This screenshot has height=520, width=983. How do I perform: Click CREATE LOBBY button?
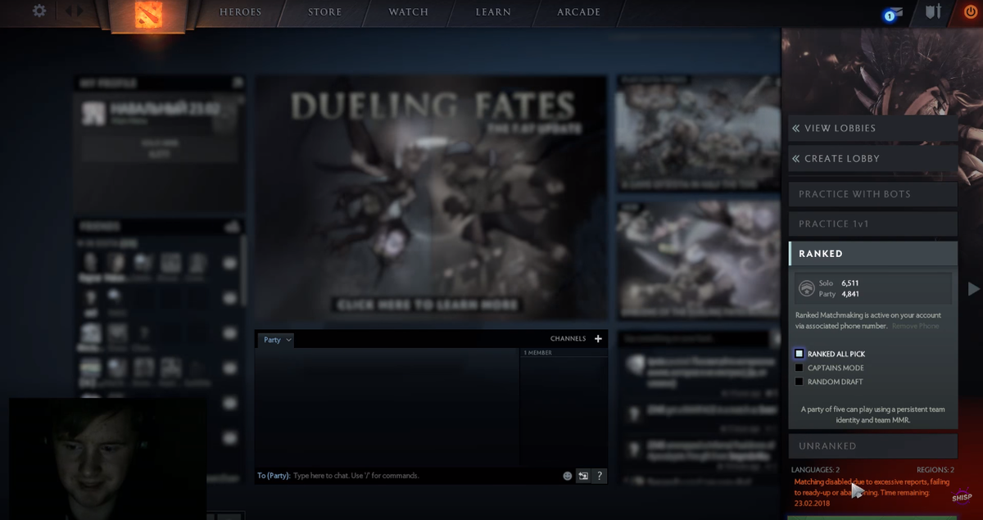tap(872, 159)
